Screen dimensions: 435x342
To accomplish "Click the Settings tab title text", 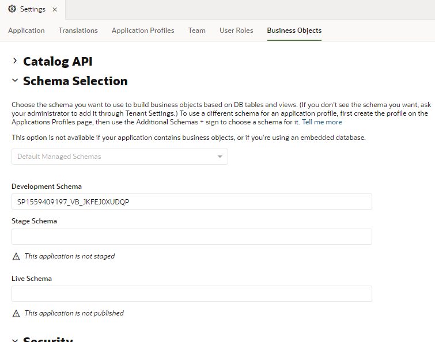I will (x=33, y=9).
